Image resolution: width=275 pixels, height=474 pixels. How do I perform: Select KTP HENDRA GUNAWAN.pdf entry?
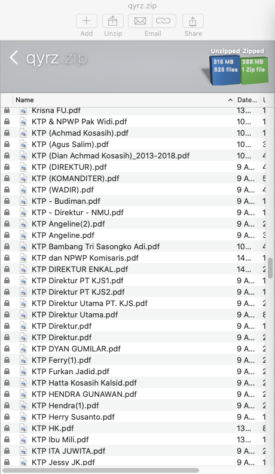point(84,394)
